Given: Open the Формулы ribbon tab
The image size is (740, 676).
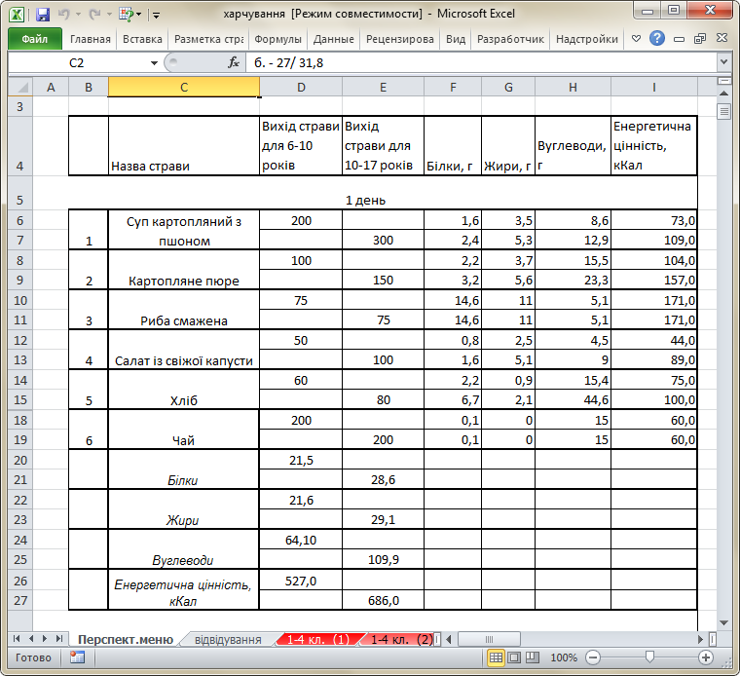Looking at the screenshot, I should click(277, 39).
